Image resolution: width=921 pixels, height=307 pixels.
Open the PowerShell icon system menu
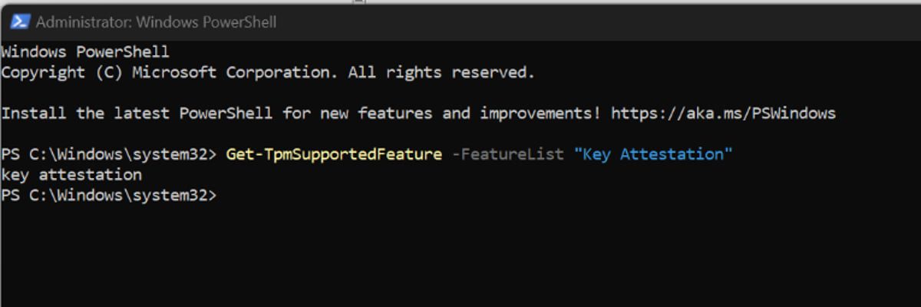(x=20, y=22)
